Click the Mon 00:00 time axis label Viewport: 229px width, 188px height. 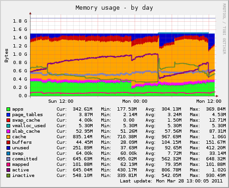(135, 101)
